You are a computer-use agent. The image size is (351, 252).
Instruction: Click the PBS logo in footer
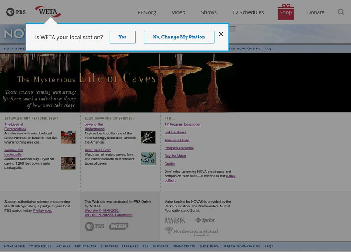[x=95, y=226]
